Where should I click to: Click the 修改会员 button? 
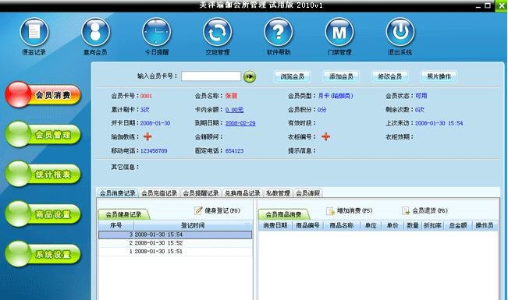[389, 76]
